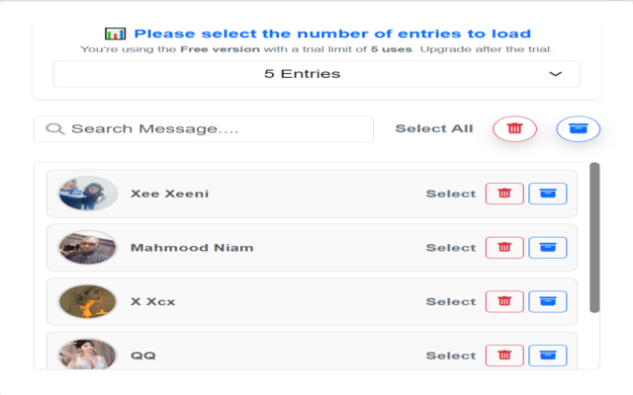
Task: Click the bulk delete trash icon
Action: tap(514, 128)
